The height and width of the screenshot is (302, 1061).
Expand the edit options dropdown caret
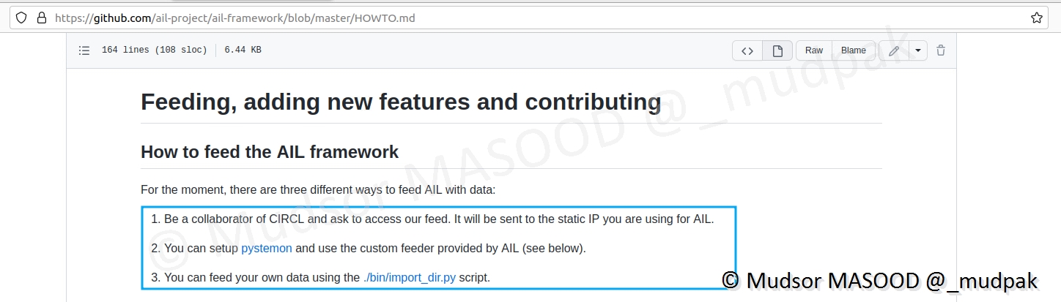click(918, 50)
